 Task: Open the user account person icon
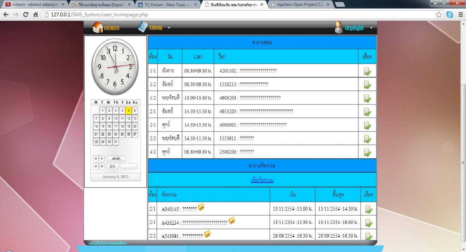(338, 27)
